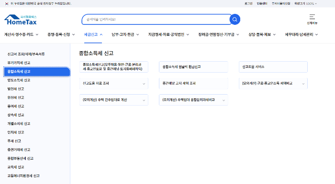
Task: Select 종합소득세 신고 in sidebar
Action: pos(37,72)
